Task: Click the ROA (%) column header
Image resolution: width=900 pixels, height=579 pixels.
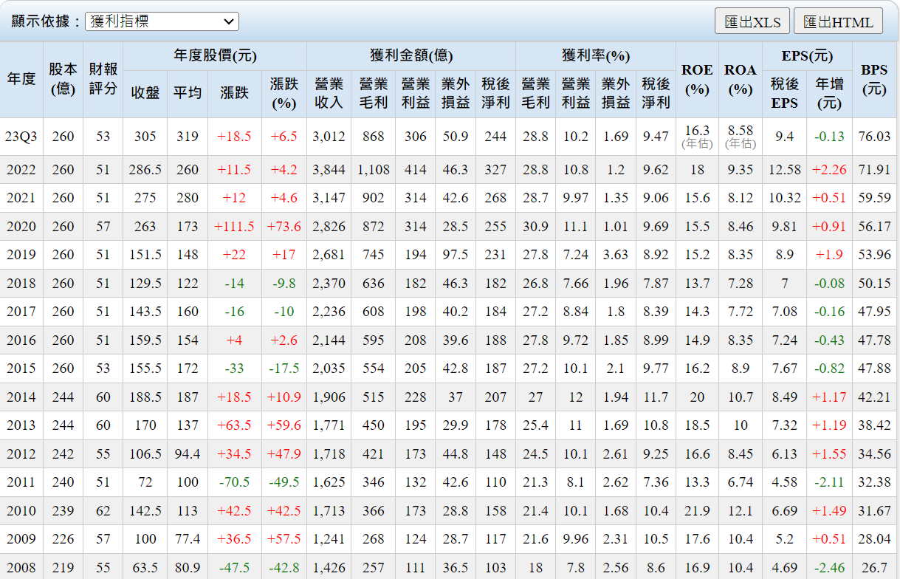Action: pyautogui.click(x=740, y=79)
